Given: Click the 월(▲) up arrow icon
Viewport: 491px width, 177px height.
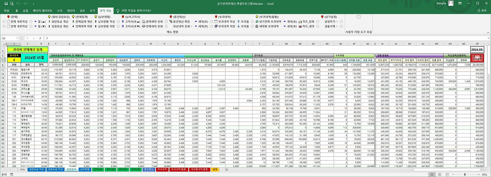Looking at the screenshot, I should coord(35,22).
